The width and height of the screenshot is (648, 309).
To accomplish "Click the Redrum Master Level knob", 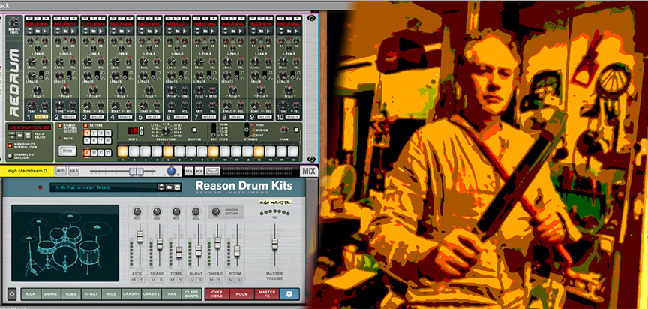I will coord(14,22).
